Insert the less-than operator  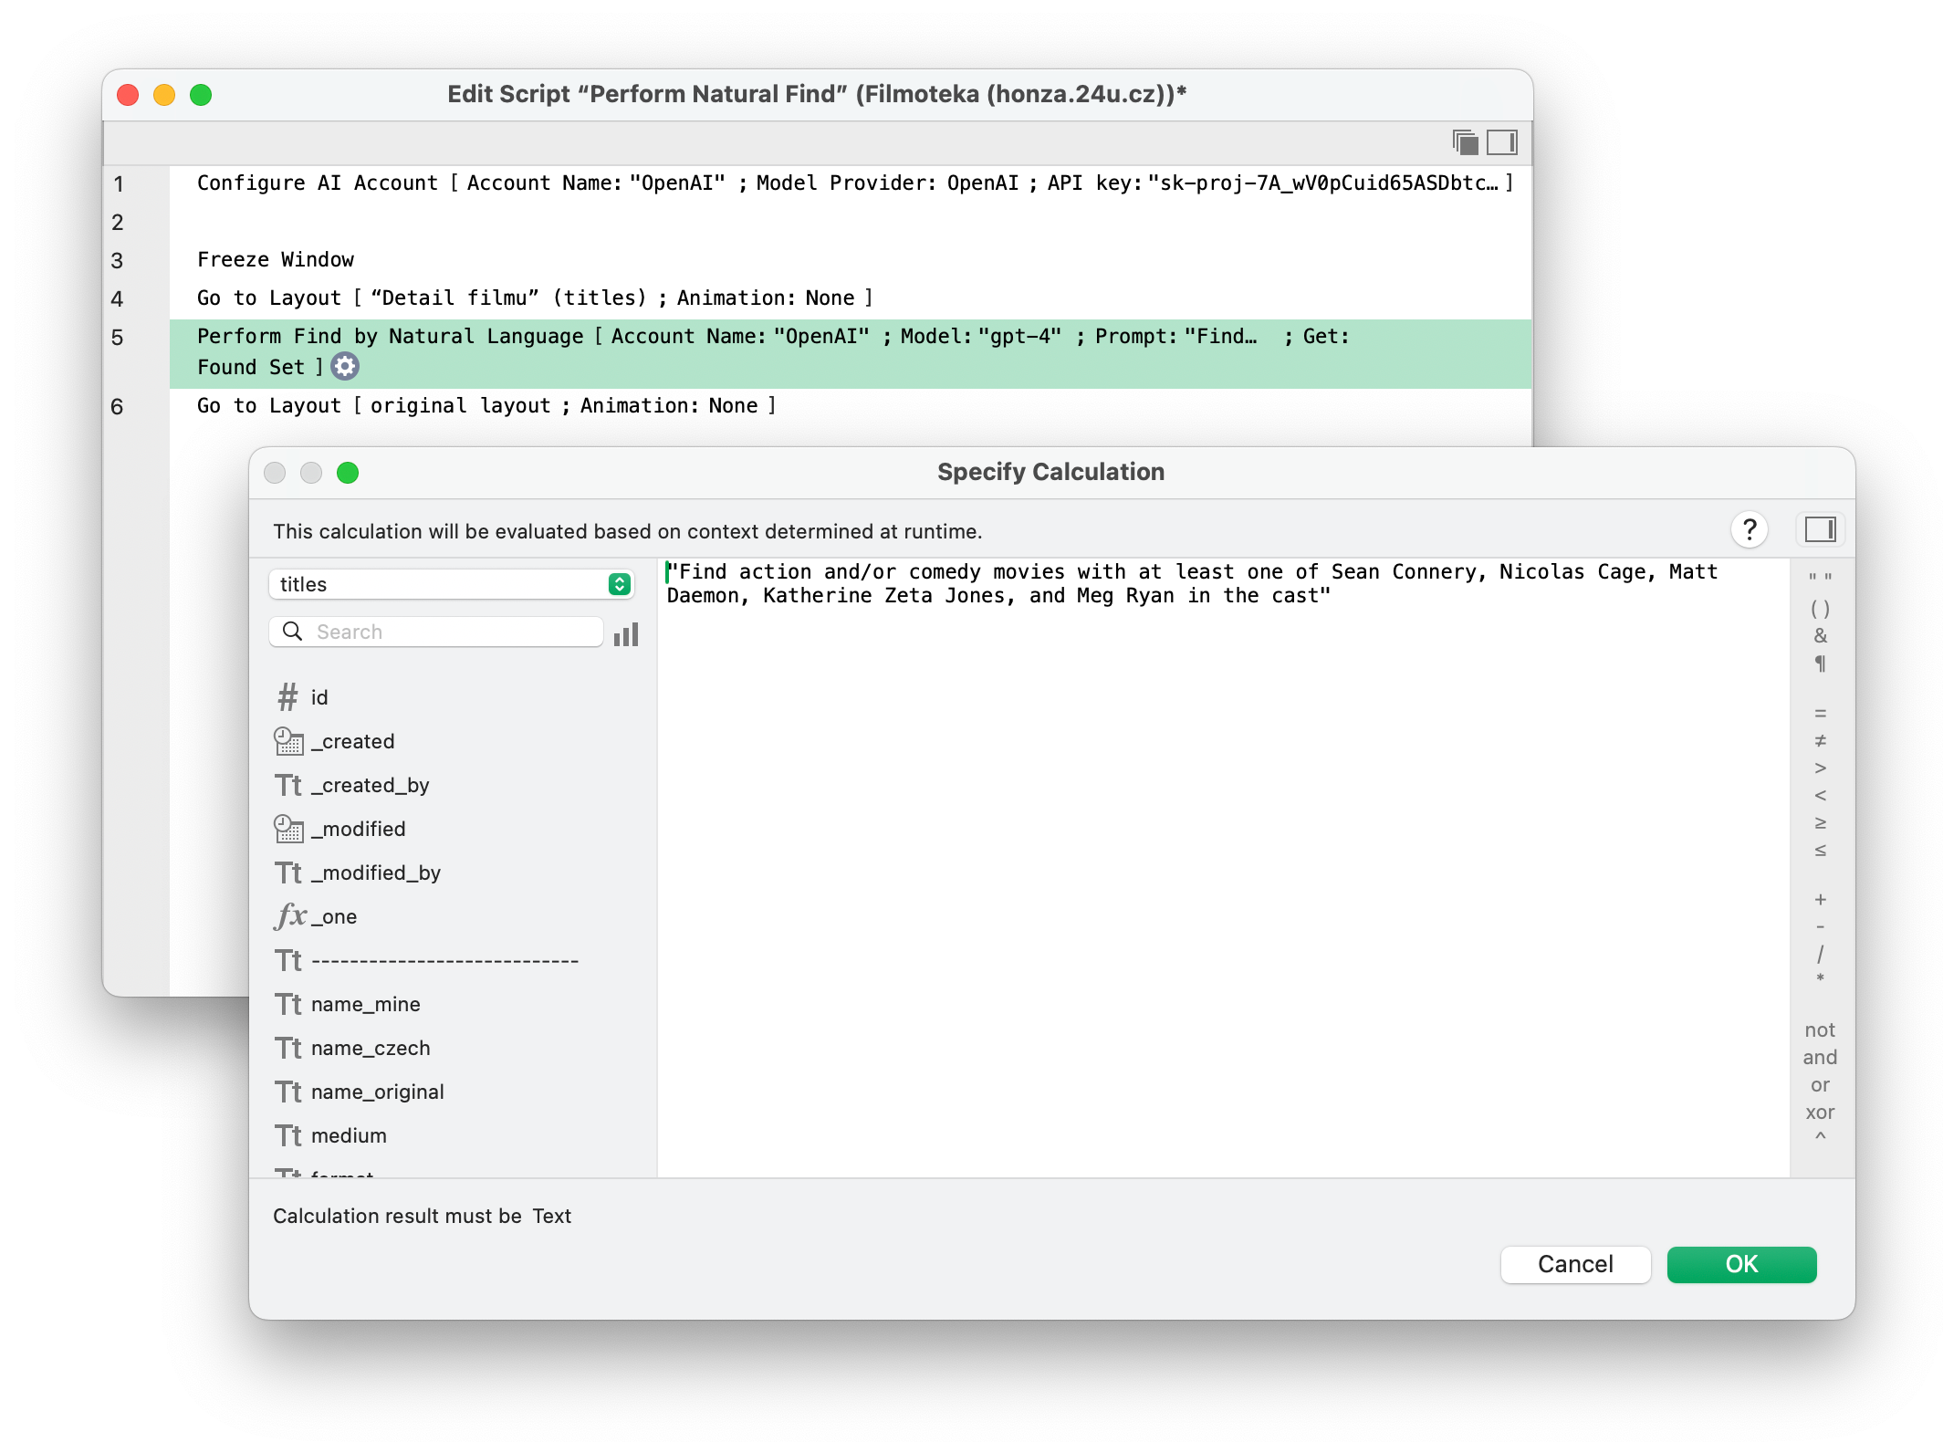[x=1820, y=795]
